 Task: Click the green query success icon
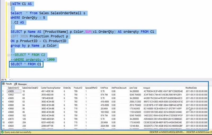tap(2, 132)
